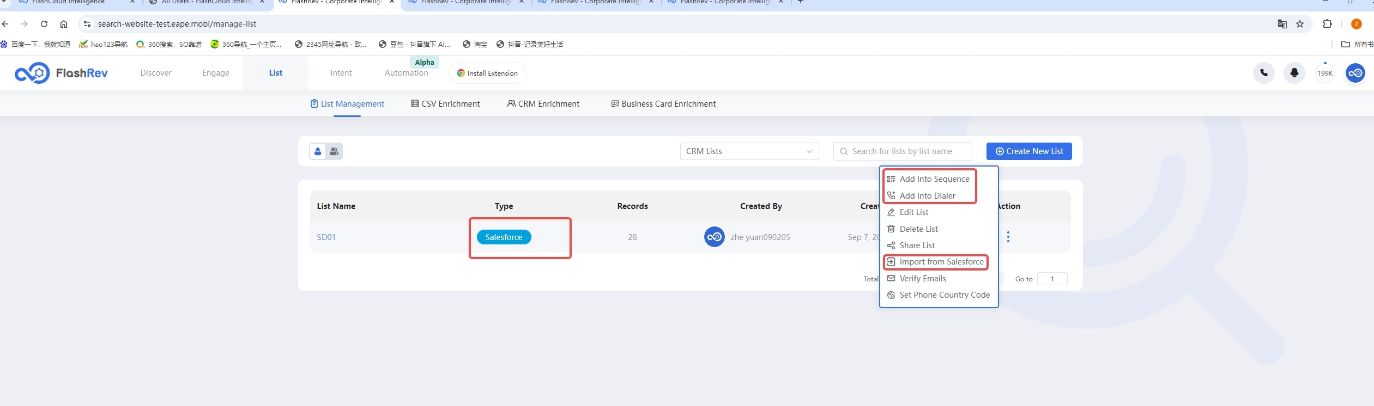This screenshot has width=1374, height=406.
Task: Open notifications bell icon
Action: (1294, 73)
